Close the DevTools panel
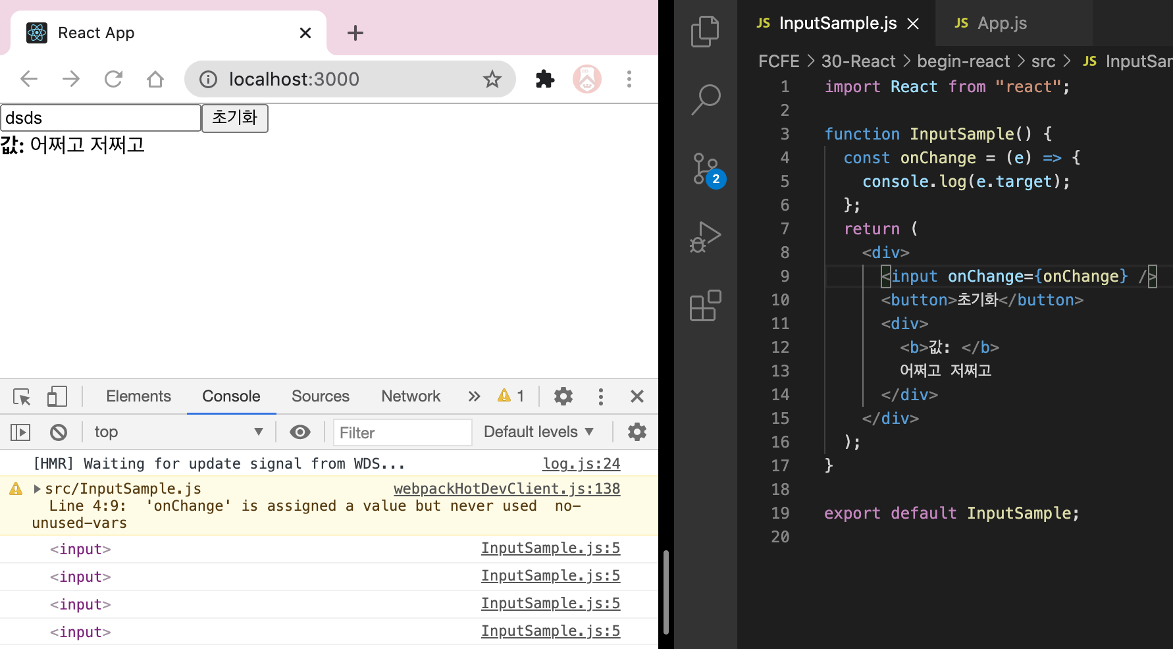The image size is (1173, 649). coord(637,396)
